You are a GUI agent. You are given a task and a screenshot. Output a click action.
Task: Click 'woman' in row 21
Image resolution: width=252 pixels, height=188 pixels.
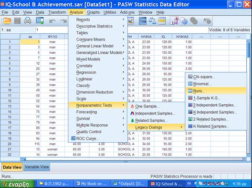coord(52,149)
